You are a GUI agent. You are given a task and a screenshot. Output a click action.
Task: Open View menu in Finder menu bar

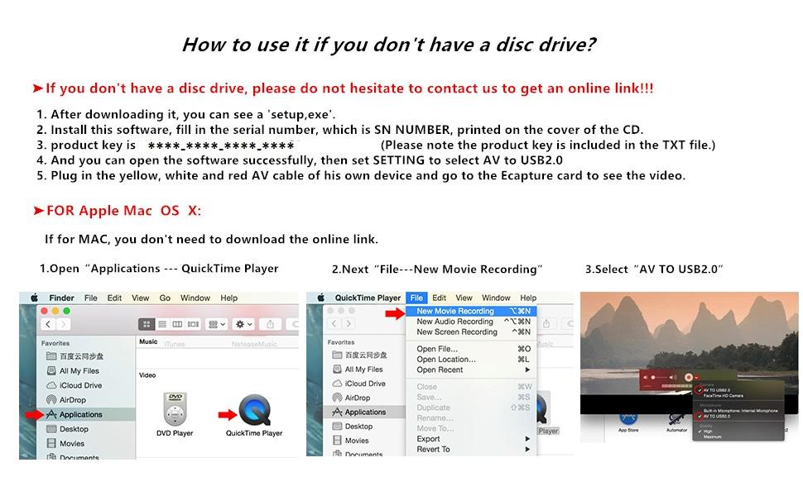(141, 298)
